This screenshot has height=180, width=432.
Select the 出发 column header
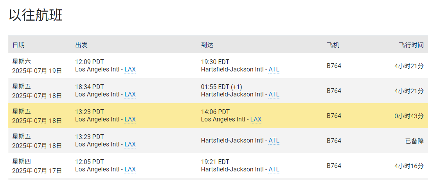pos(81,45)
